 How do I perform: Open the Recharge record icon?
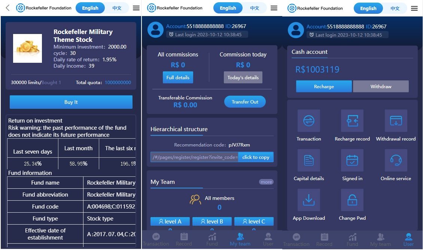[x=352, y=121]
